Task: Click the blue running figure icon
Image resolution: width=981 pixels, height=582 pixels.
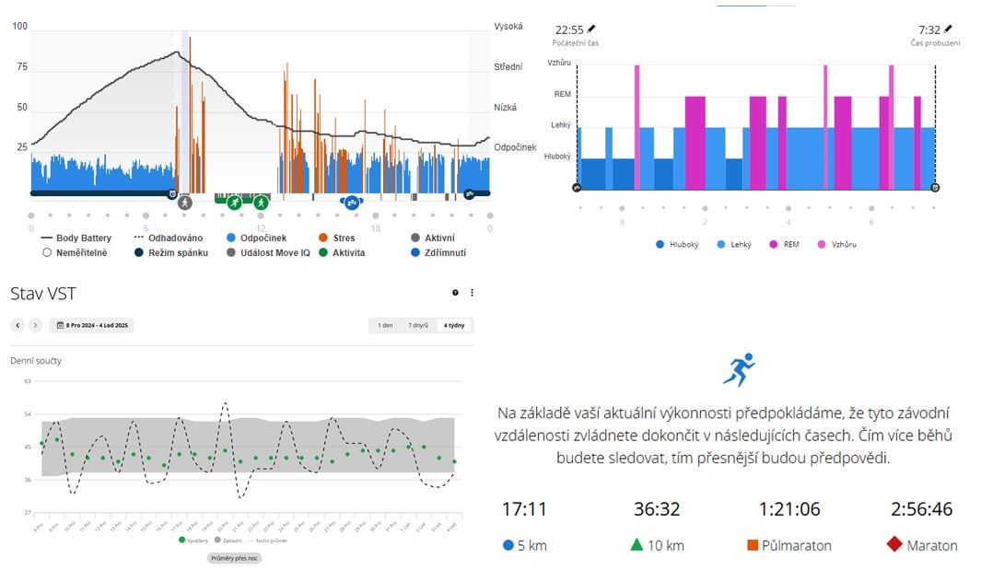Action: [739, 369]
